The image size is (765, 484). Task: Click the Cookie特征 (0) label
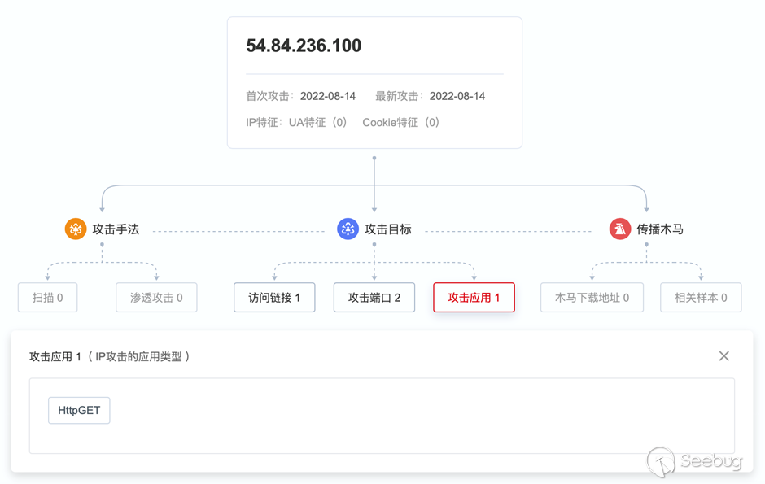(401, 122)
